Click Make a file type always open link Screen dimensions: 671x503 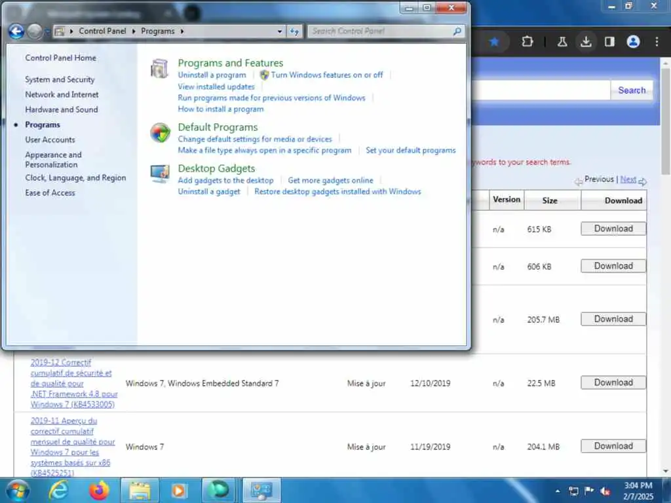pyautogui.click(x=265, y=150)
